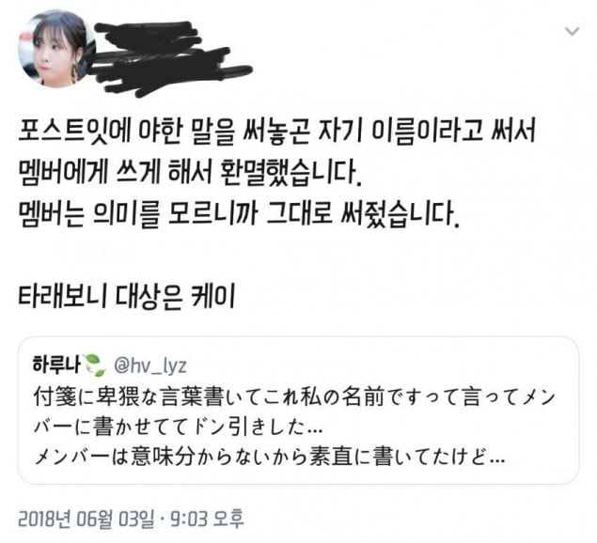Image resolution: width=597 pixels, height=543 pixels.
Task: Click the quoted line starting with メンバーは意味
Action: click(270, 457)
